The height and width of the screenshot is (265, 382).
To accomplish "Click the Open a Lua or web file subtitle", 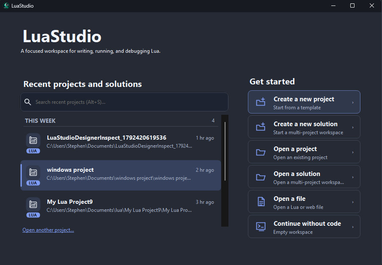I will pyautogui.click(x=298, y=207).
